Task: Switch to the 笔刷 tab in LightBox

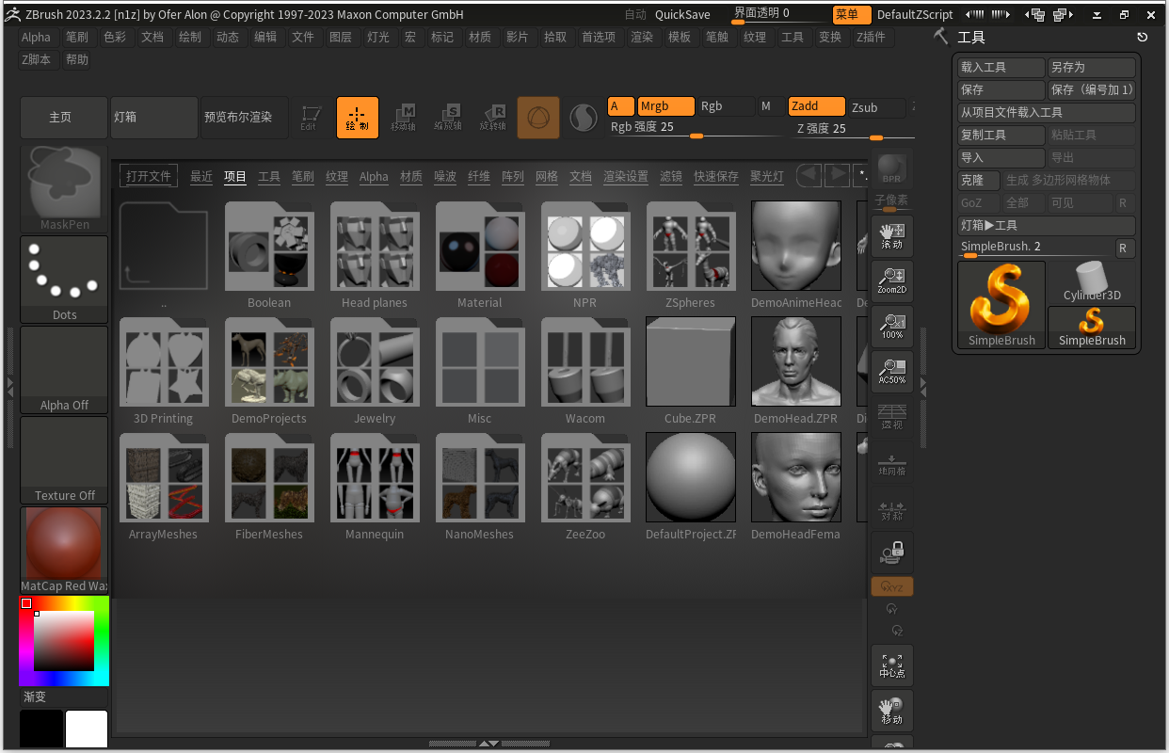Action: (x=302, y=176)
